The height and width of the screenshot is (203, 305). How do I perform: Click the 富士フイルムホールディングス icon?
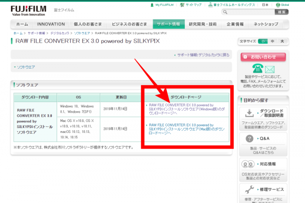(210, 5)
